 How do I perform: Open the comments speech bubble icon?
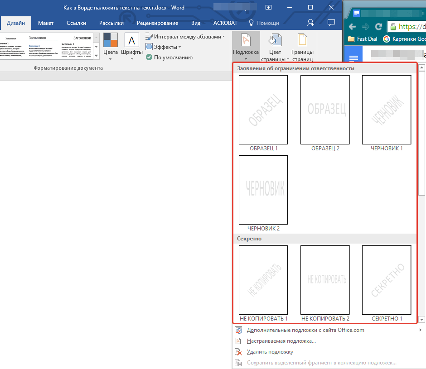click(x=331, y=23)
